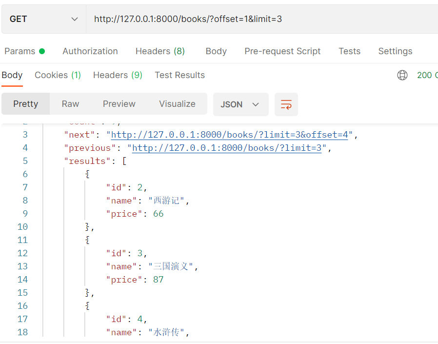Viewport: 438px width, 344px height.
Task: Open the Authorization tab
Action: click(x=90, y=51)
